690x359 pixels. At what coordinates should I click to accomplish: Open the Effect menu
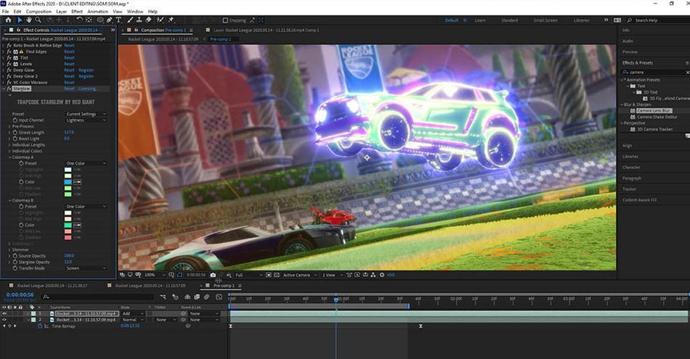tap(77, 12)
